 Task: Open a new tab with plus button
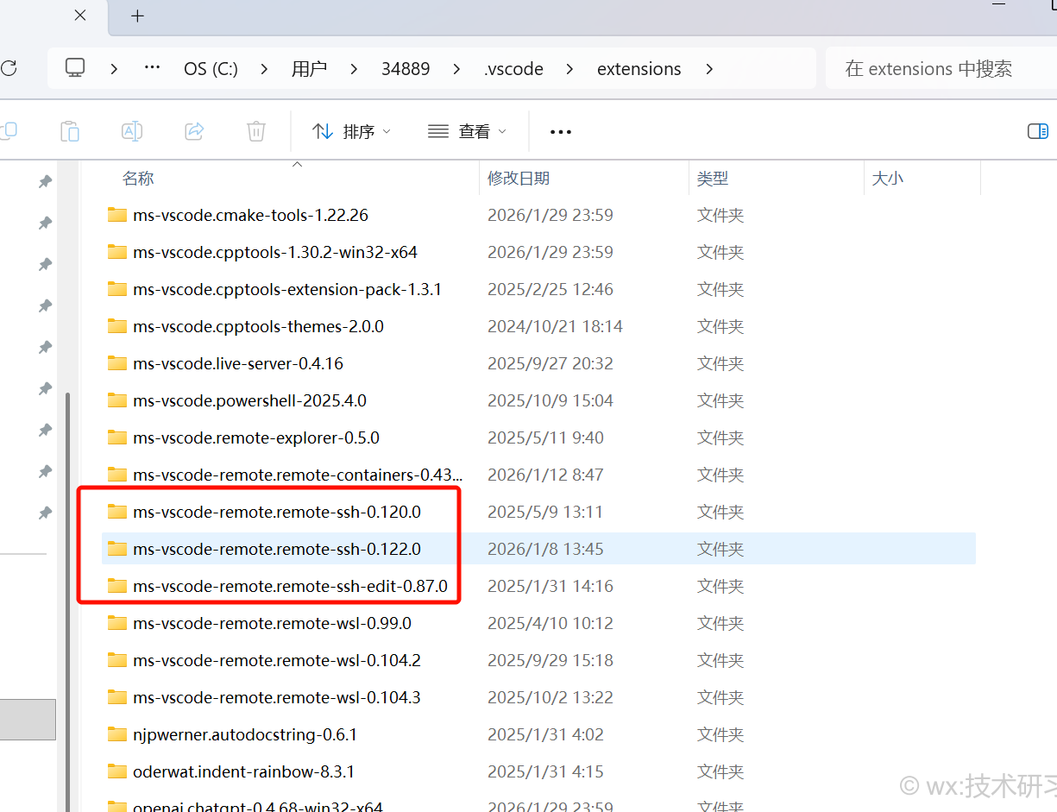tap(137, 16)
